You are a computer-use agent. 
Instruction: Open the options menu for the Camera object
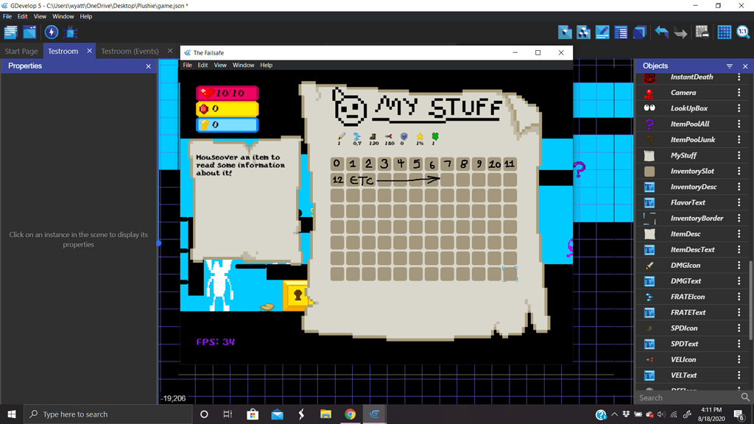point(740,92)
